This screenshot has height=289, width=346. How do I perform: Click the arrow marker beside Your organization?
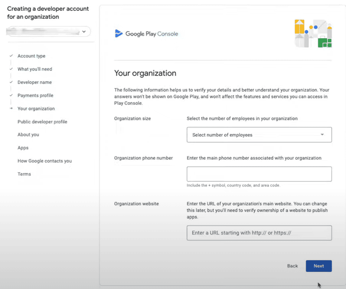[11, 109]
